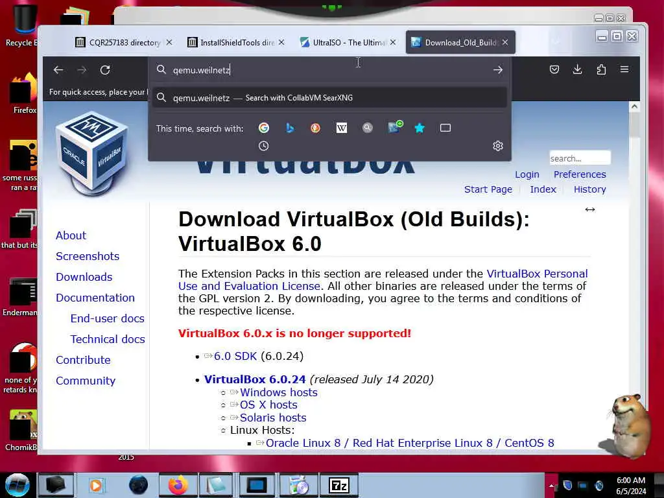Search this time with DuckDuckGo
This screenshot has height=498, width=664.
click(x=316, y=128)
